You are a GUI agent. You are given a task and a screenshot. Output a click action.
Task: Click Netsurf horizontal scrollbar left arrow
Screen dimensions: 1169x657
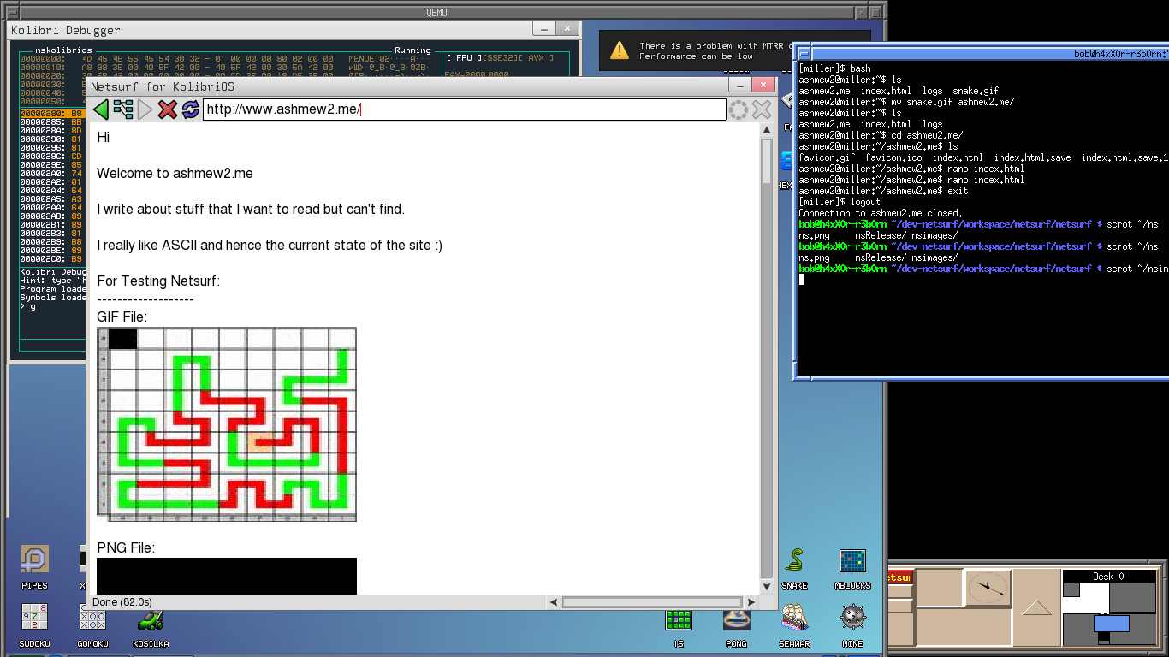(x=553, y=602)
